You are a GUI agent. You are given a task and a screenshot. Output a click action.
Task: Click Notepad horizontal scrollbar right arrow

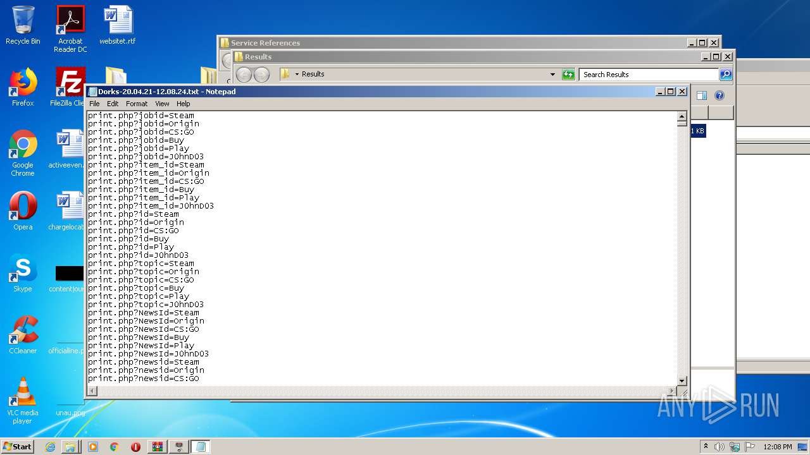pyautogui.click(x=672, y=391)
